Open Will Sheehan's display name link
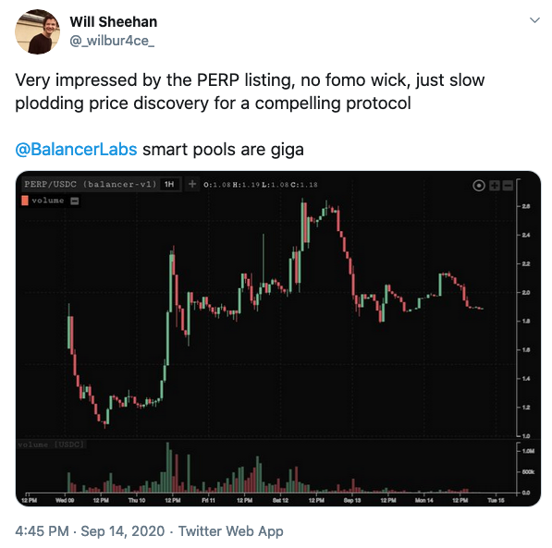The image size is (552, 548). tap(114, 22)
